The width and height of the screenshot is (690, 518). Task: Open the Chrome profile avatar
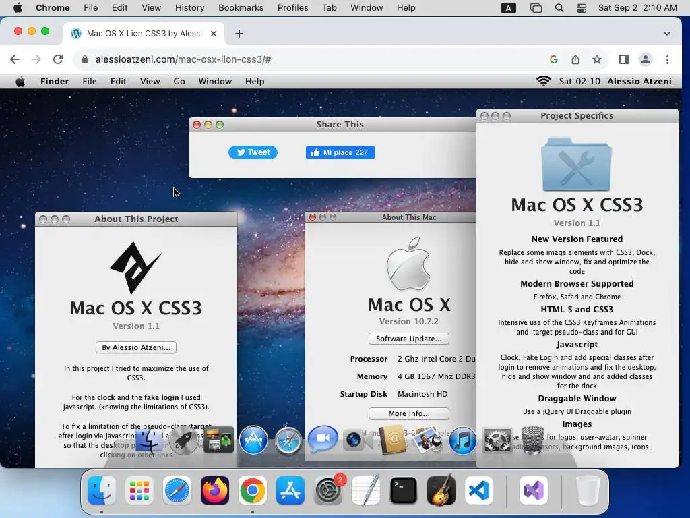646,59
